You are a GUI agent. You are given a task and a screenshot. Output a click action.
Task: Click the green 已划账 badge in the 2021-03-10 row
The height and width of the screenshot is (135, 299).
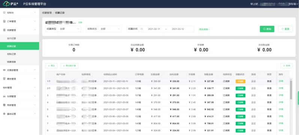pyautogui.click(x=240, y=88)
